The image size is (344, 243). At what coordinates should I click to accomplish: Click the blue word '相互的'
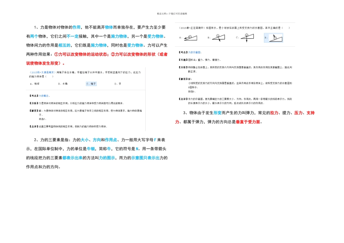click(64, 45)
